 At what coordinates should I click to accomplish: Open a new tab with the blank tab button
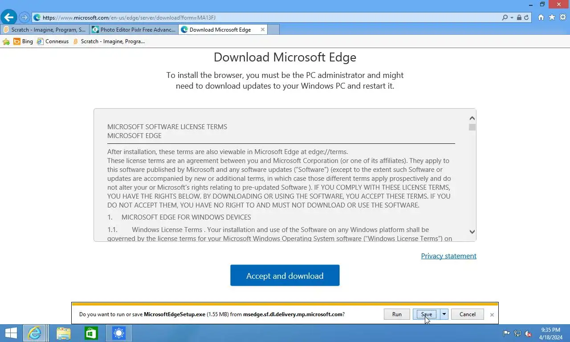(273, 30)
